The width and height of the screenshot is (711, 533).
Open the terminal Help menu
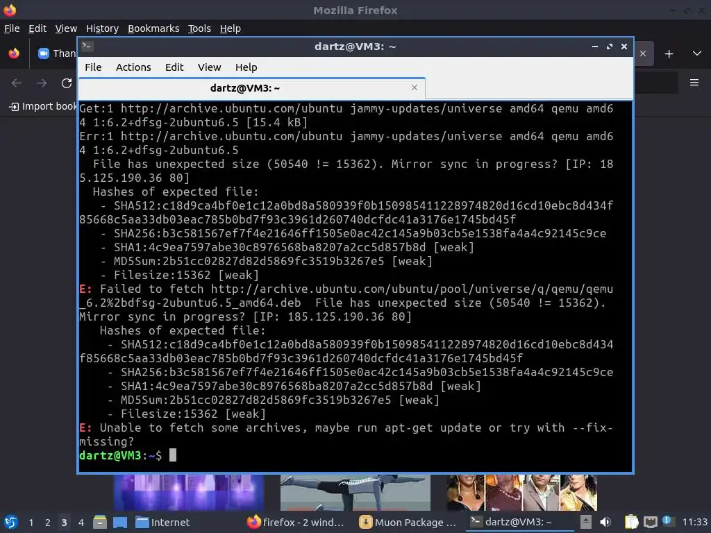pyautogui.click(x=246, y=67)
